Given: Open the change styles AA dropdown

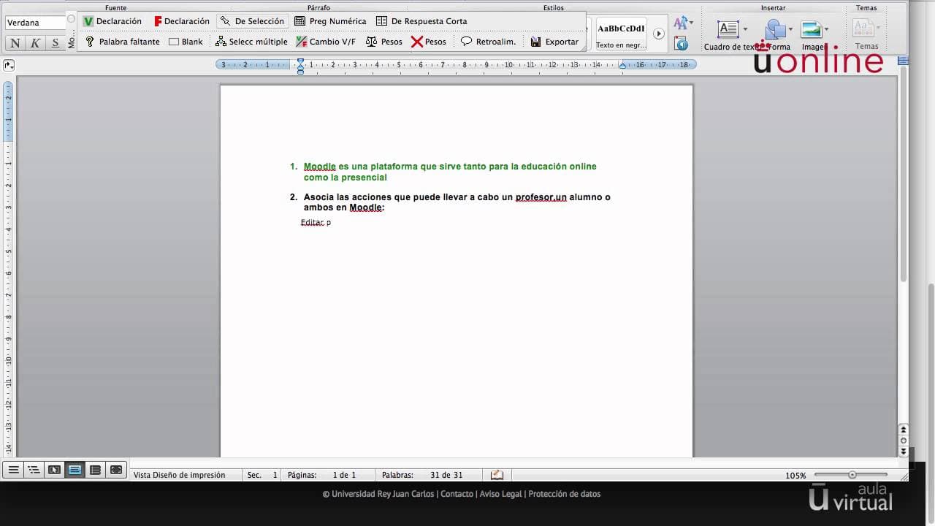Looking at the screenshot, I should point(683,23).
